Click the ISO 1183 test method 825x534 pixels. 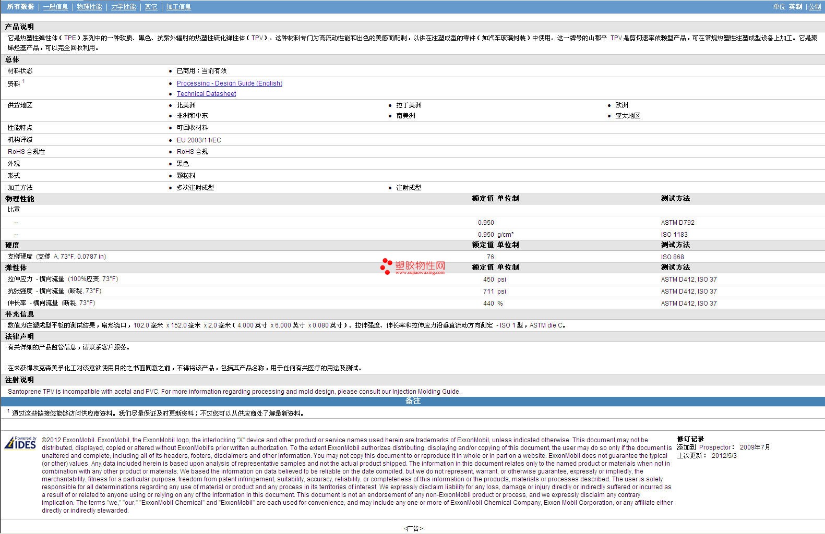[674, 235]
